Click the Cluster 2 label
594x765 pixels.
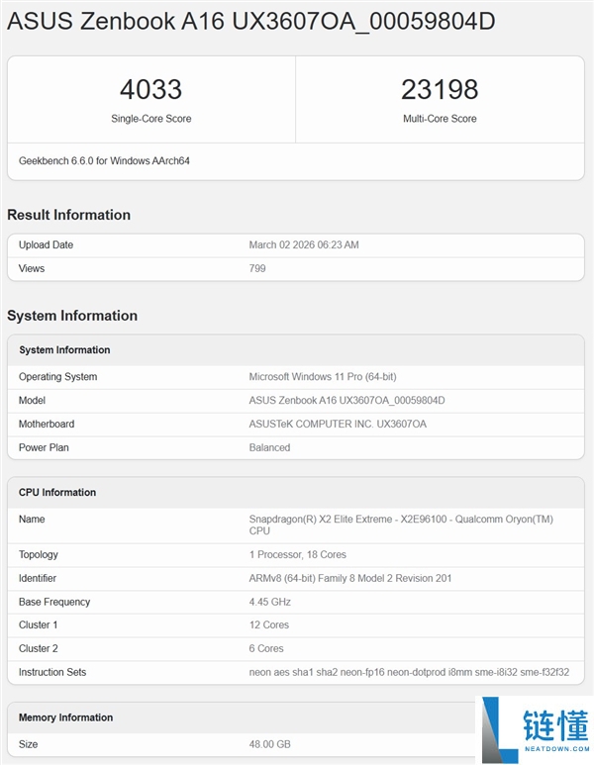38,648
